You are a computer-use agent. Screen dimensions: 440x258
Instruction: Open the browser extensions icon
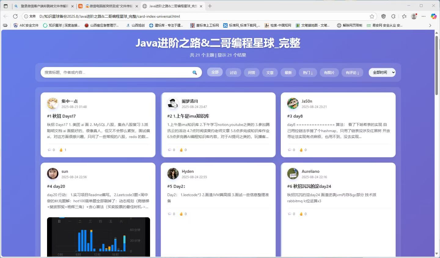(x=394, y=16)
